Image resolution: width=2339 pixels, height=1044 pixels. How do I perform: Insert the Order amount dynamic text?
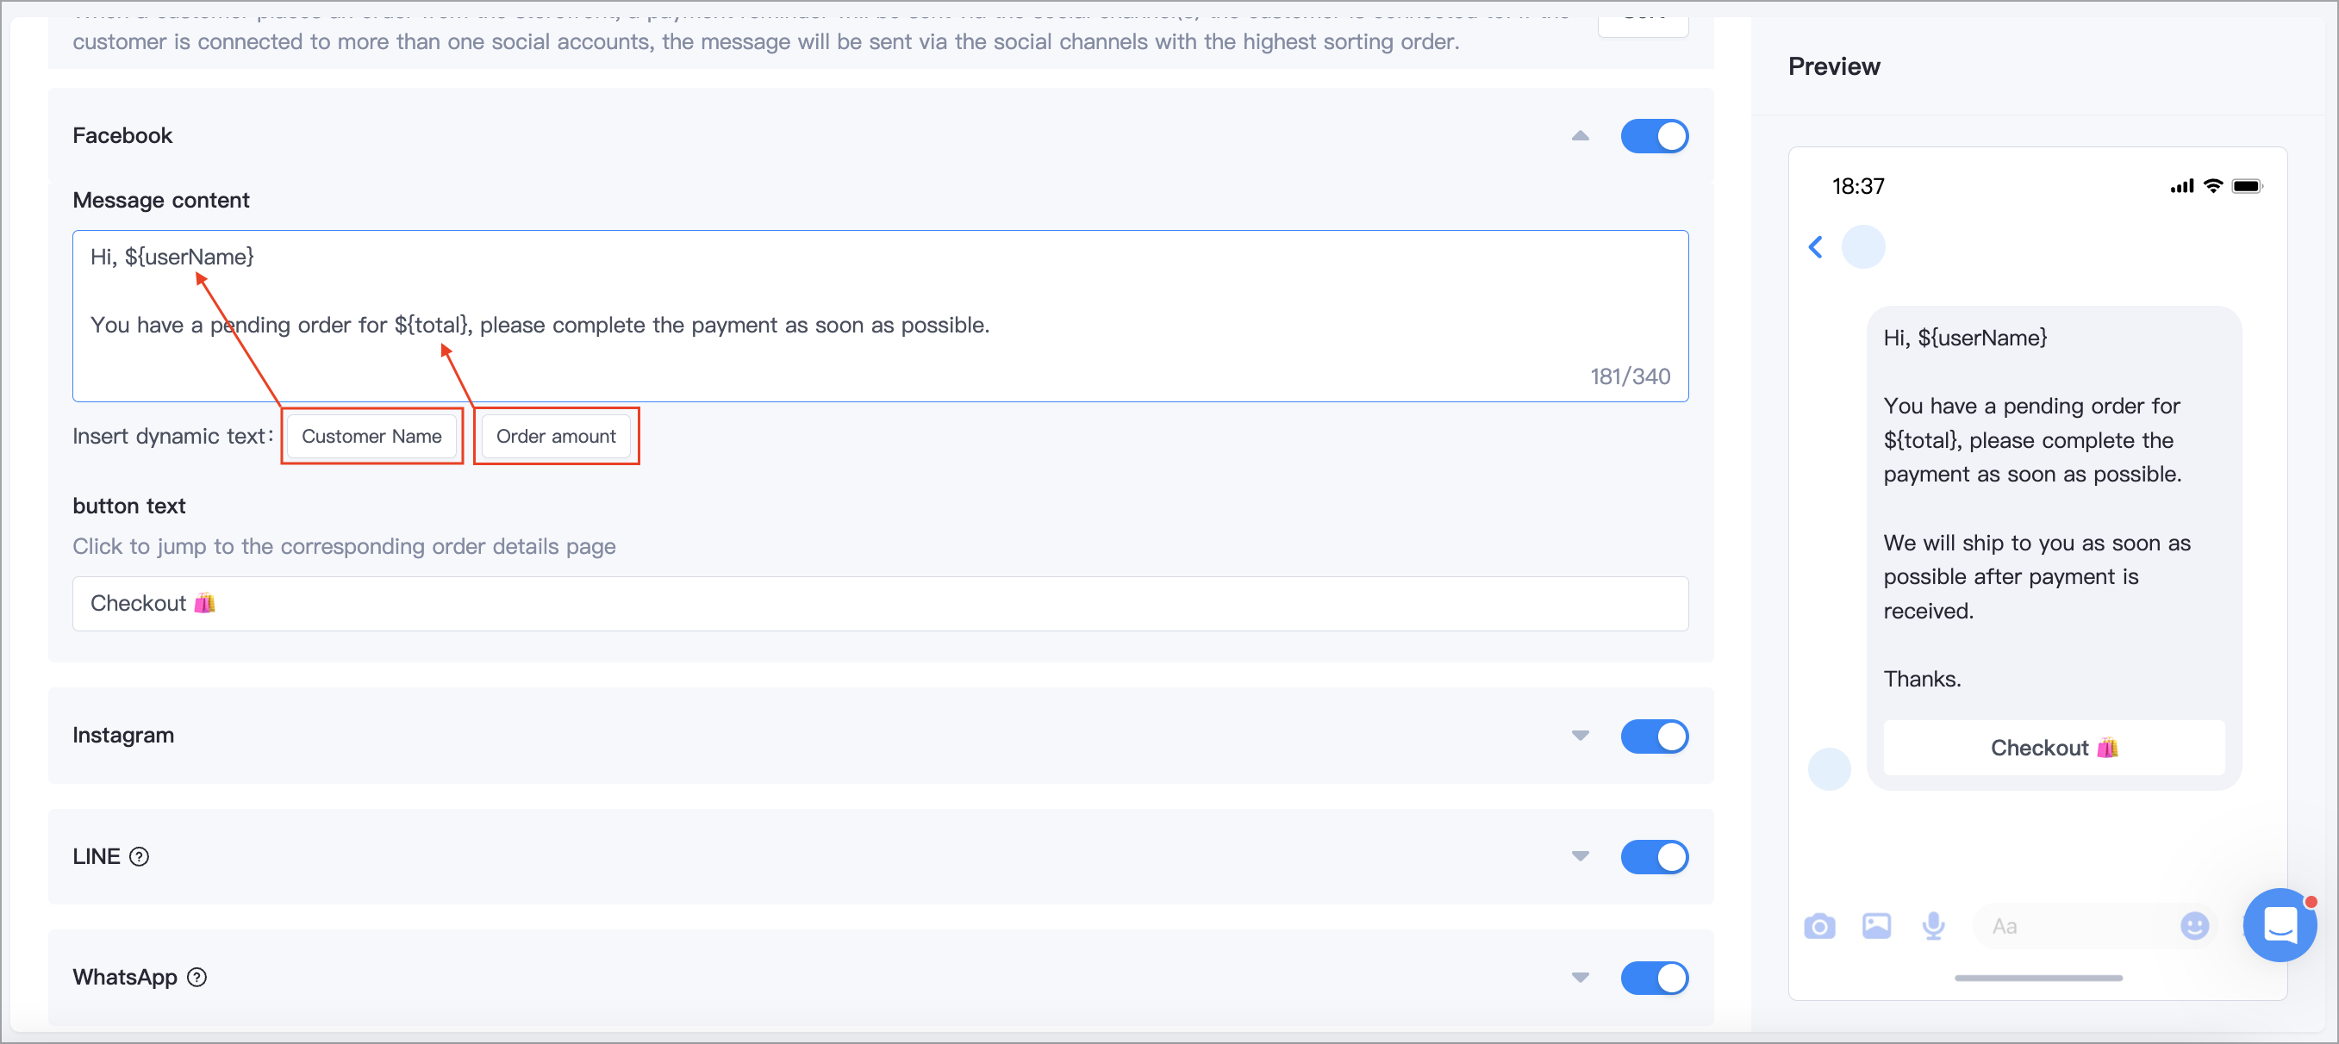point(556,437)
